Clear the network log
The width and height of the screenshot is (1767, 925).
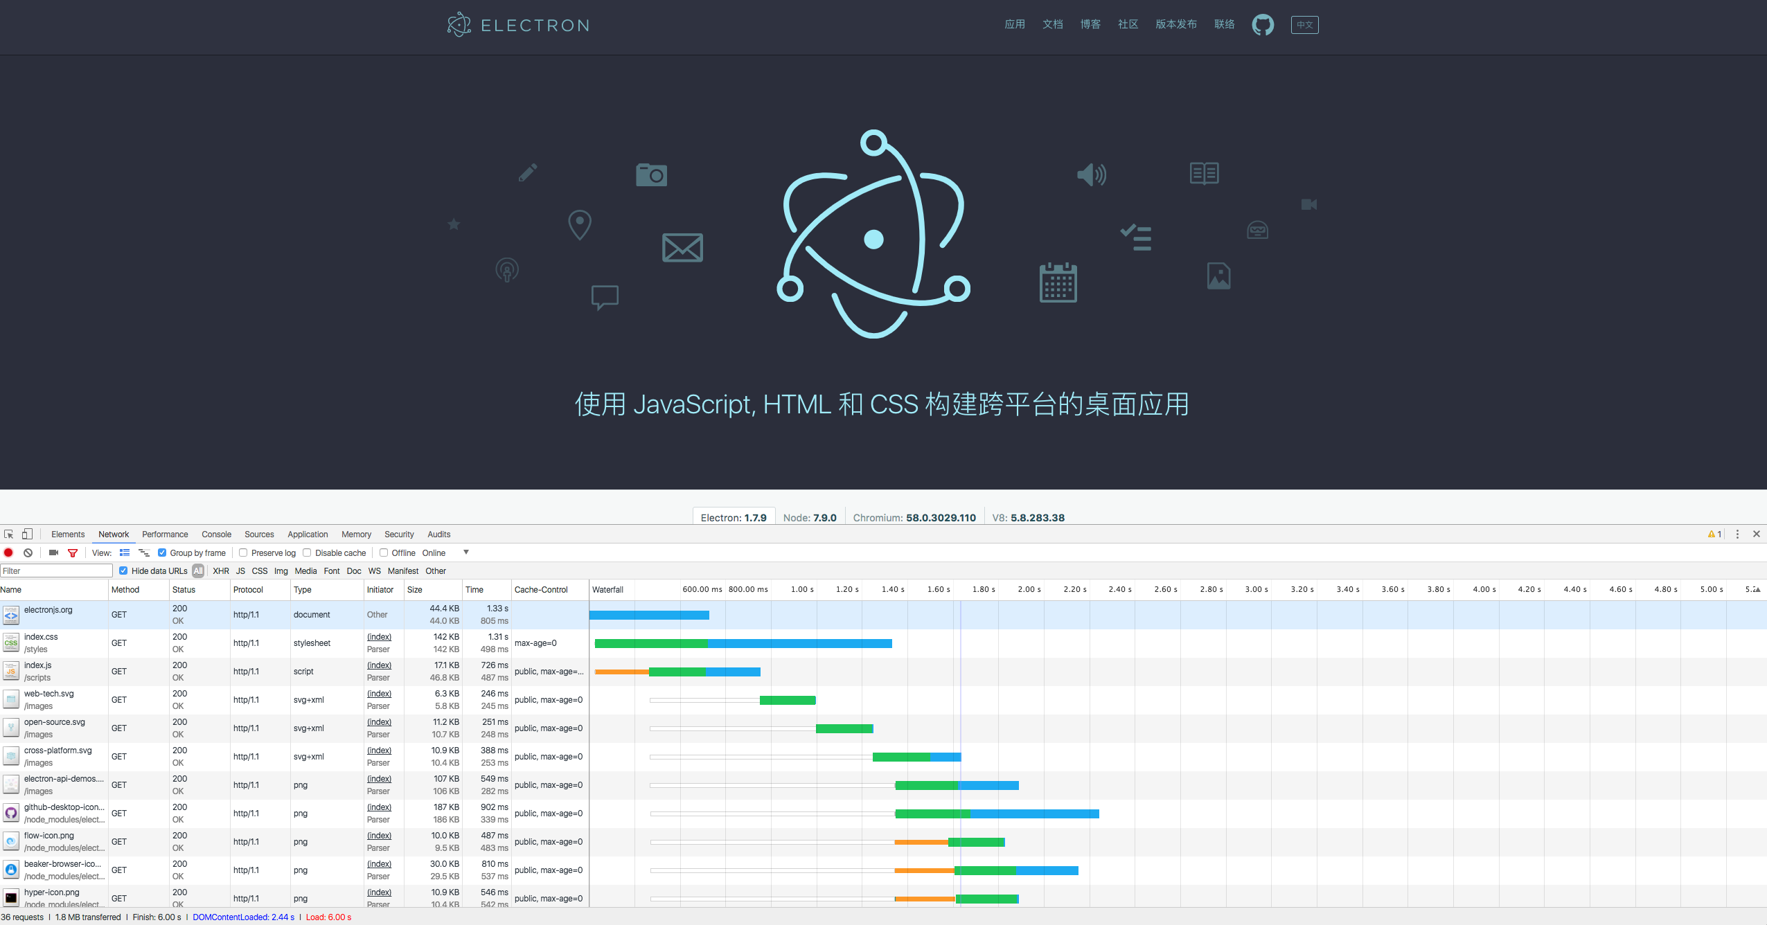pyautogui.click(x=28, y=553)
